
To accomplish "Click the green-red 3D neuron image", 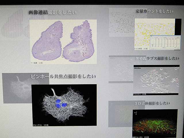I will pyautogui.click(x=155, y=123).
